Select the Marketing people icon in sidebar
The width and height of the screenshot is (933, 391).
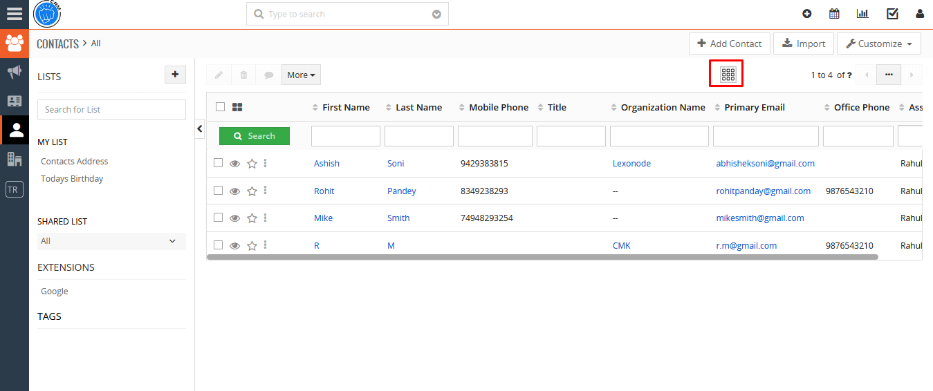[15, 43]
